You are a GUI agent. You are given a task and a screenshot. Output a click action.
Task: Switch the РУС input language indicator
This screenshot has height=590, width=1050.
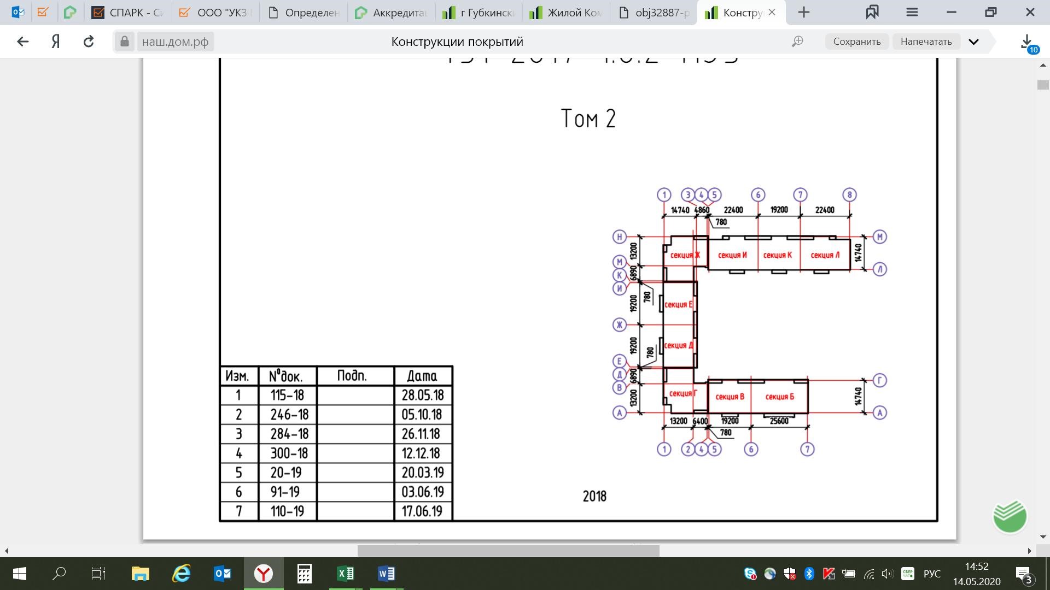click(932, 574)
